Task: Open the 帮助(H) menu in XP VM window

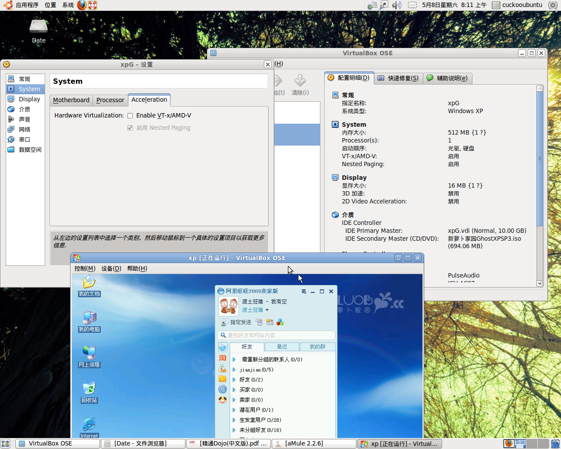Action: coord(137,268)
